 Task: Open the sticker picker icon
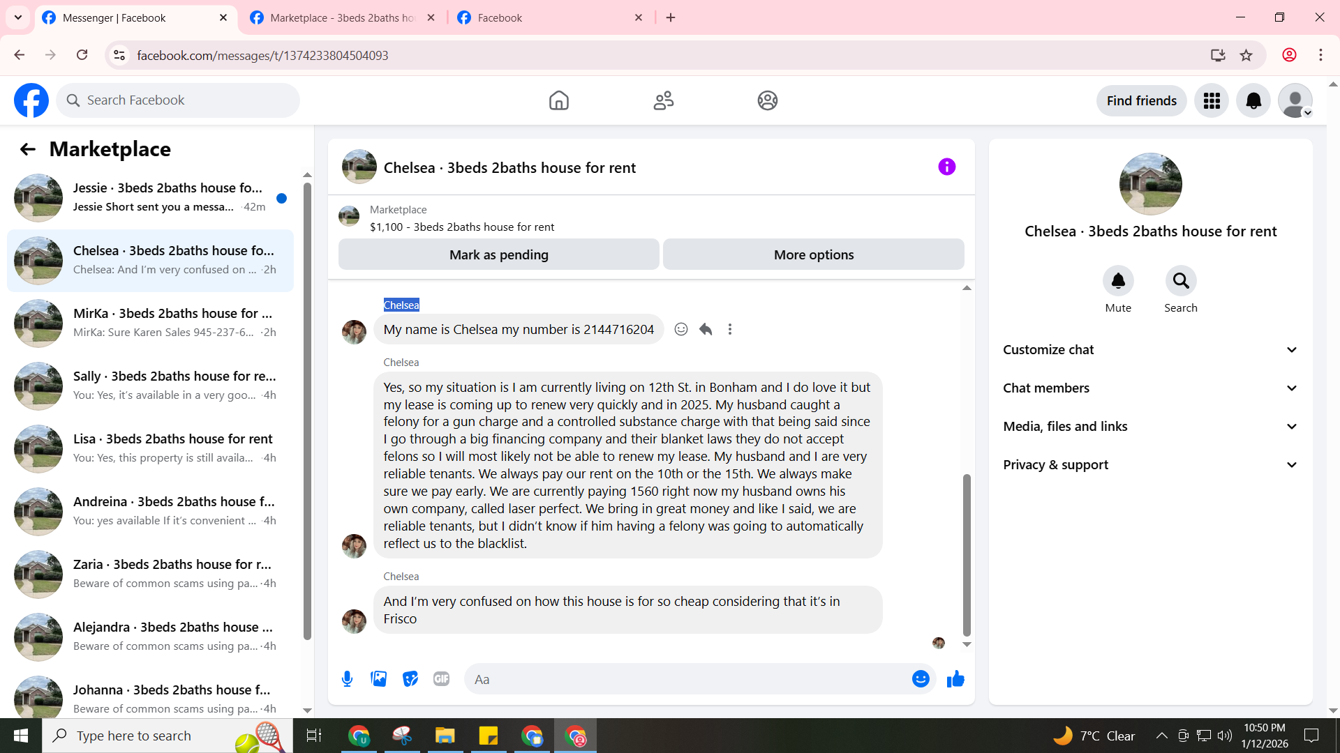coord(410,679)
